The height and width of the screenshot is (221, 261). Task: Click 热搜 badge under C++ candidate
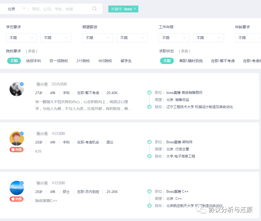17,199
